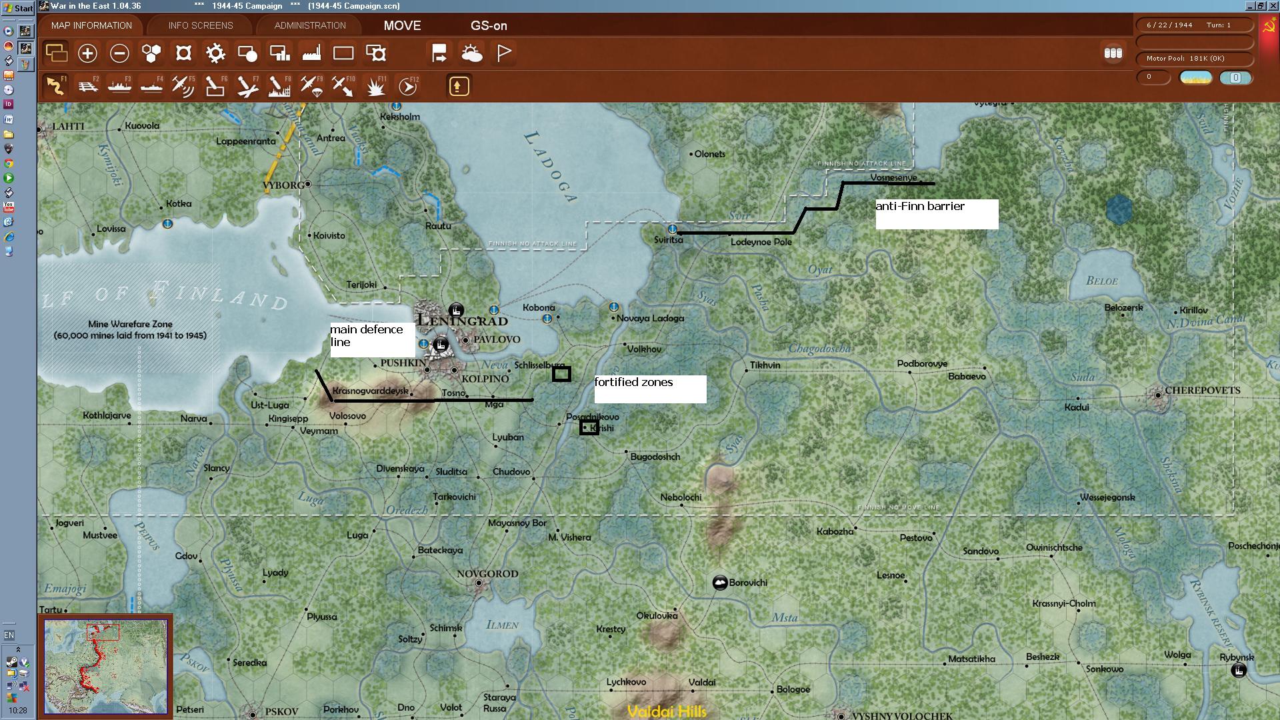The height and width of the screenshot is (720, 1280).
Task: Zoom out with the minus icon
Action: point(119,53)
